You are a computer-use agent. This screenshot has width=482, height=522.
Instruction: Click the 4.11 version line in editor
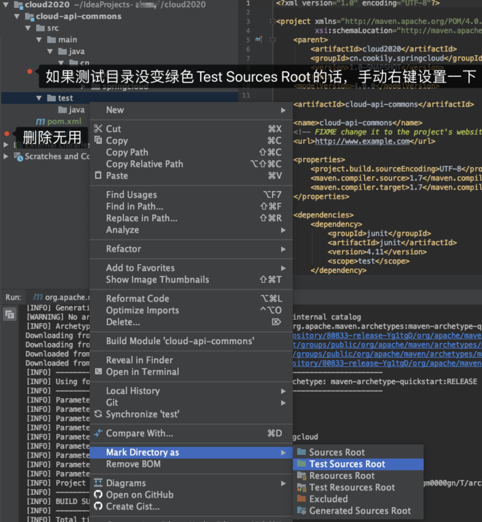[x=377, y=252]
